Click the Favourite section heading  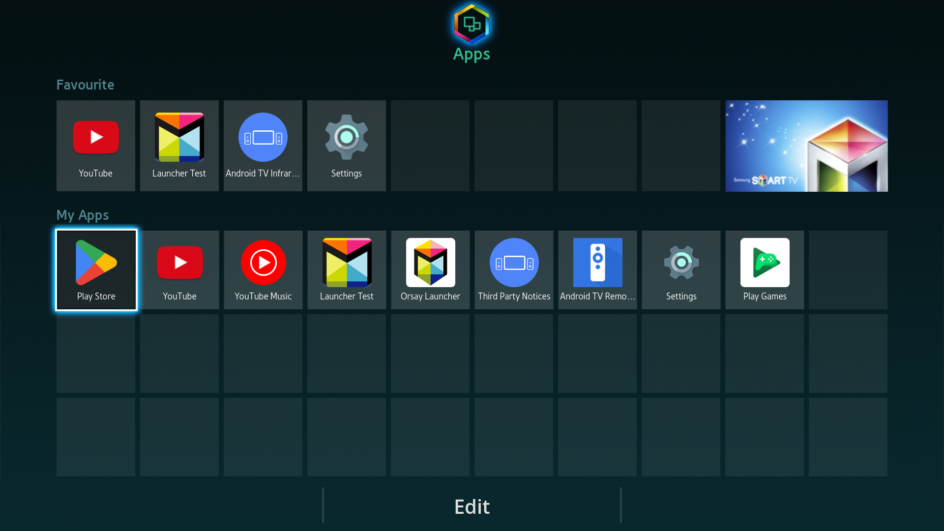(x=85, y=85)
